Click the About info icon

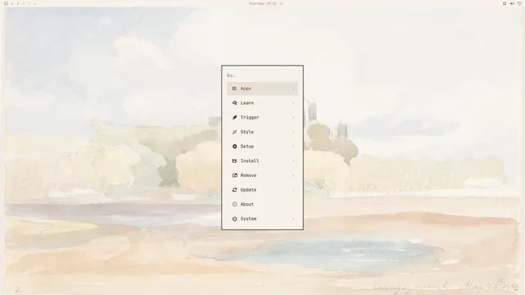tap(235, 204)
